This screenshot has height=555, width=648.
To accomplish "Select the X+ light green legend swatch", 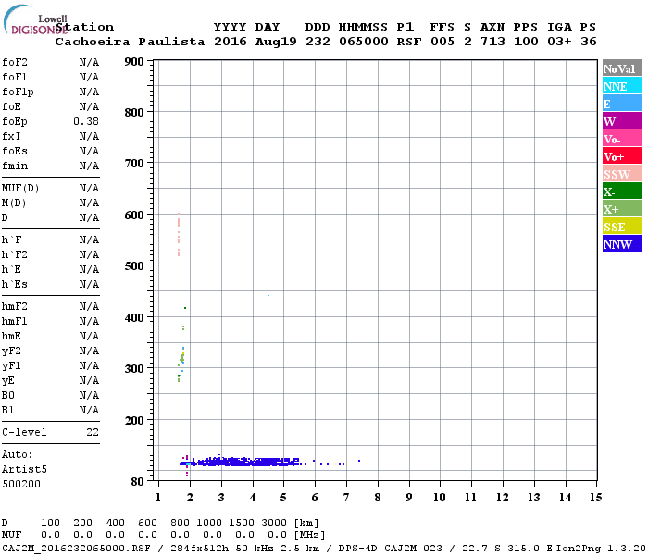I will pyautogui.click(x=622, y=209).
